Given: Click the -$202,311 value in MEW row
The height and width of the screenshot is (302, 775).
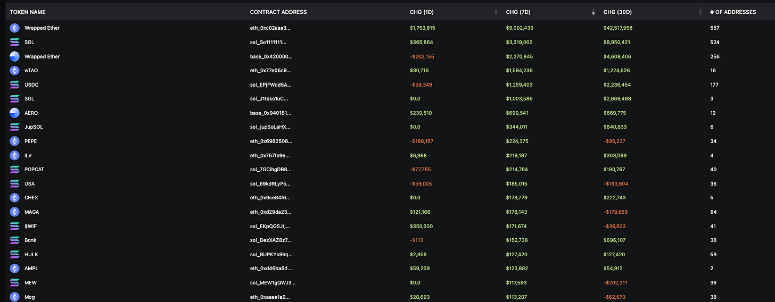Looking at the screenshot, I should pyautogui.click(x=615, y=282).
